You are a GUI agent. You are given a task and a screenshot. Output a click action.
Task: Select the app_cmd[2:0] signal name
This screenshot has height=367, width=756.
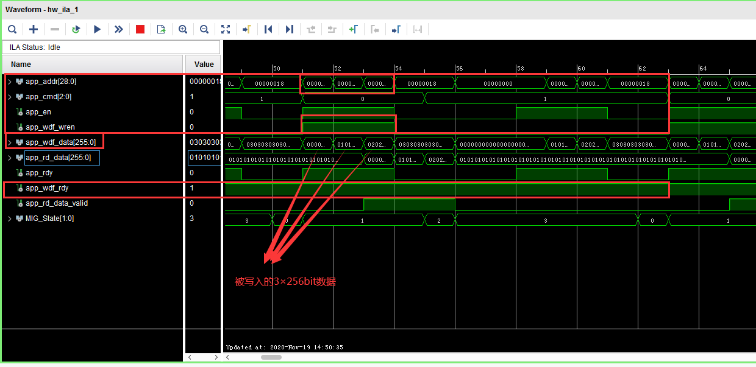click(x=49, y=97)
